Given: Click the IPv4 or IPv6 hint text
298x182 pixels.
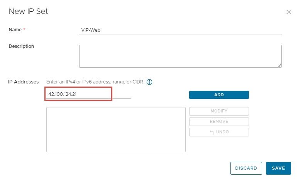Looking at the screenshot, I should click(95, 82).
